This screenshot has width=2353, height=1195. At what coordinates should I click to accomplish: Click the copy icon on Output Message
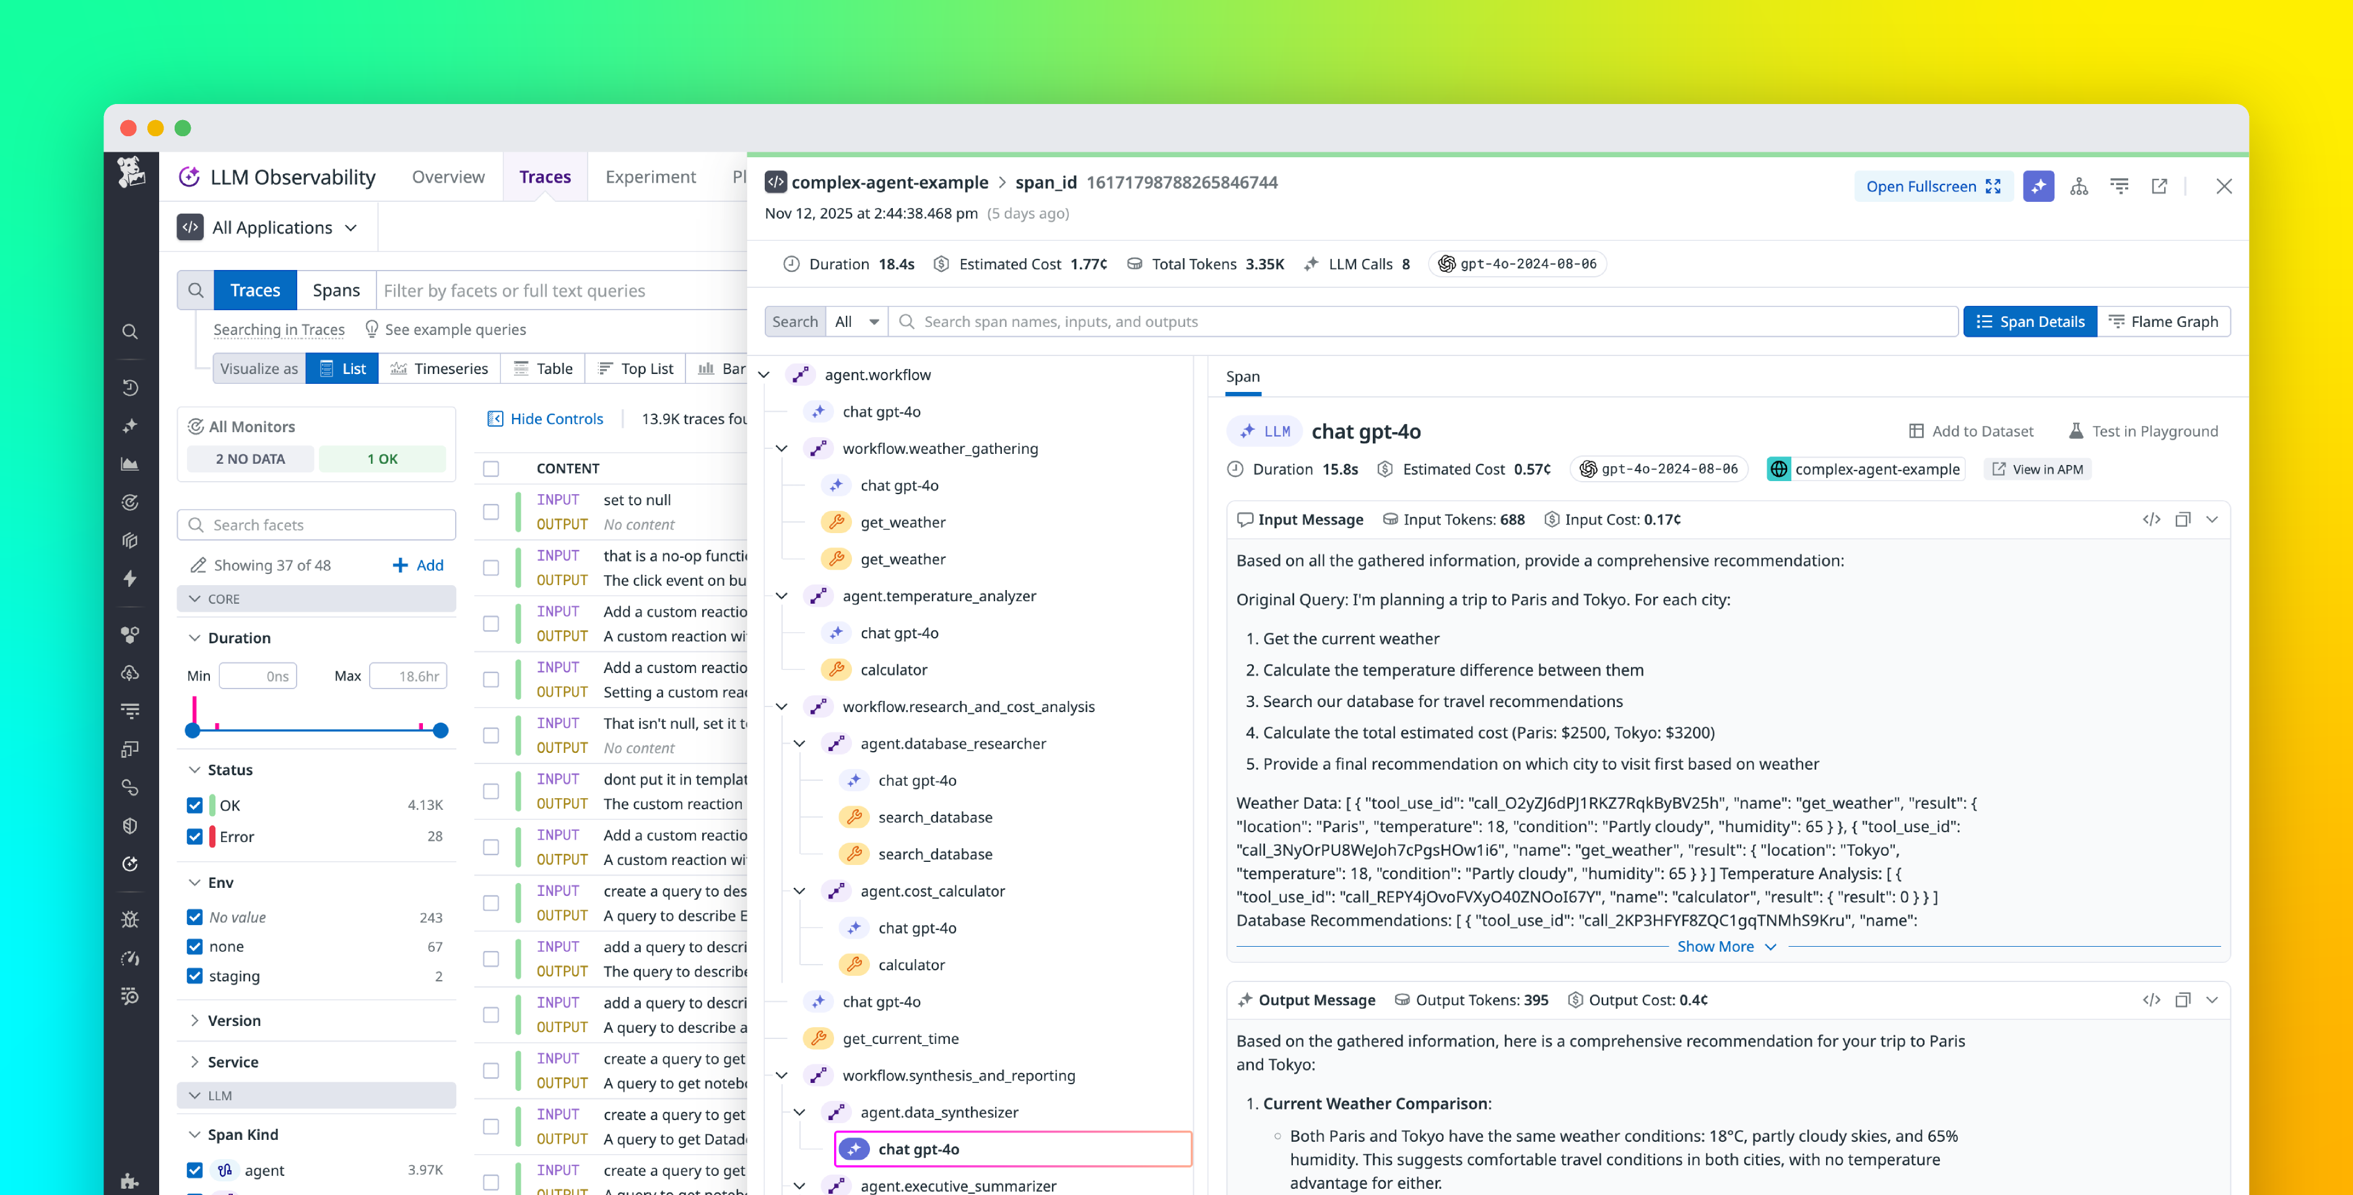tap(2183, 999)
